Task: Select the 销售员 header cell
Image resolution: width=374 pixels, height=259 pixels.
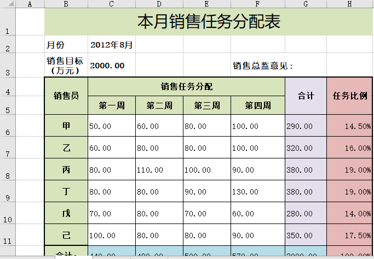Action: pos(66,96)
